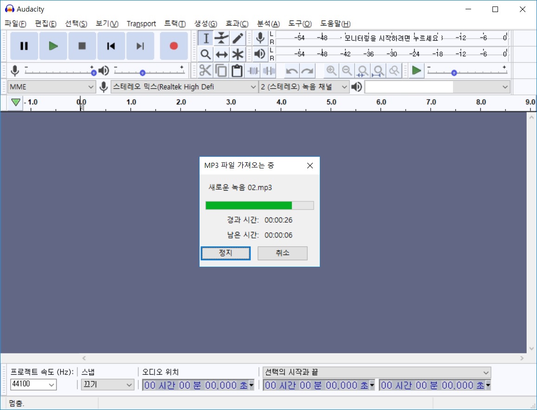The height and width of the screenshot is (410, 537).
Task: Open the 선택(S) menu
Action: click(76, 24)
